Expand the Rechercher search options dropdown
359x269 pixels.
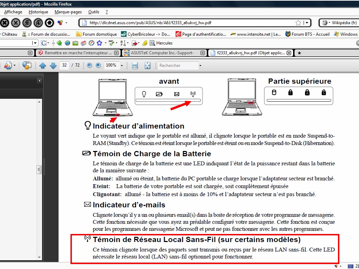(x=200, y=65)
